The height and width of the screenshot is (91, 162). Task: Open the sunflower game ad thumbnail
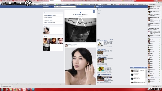tap(100, 69)
